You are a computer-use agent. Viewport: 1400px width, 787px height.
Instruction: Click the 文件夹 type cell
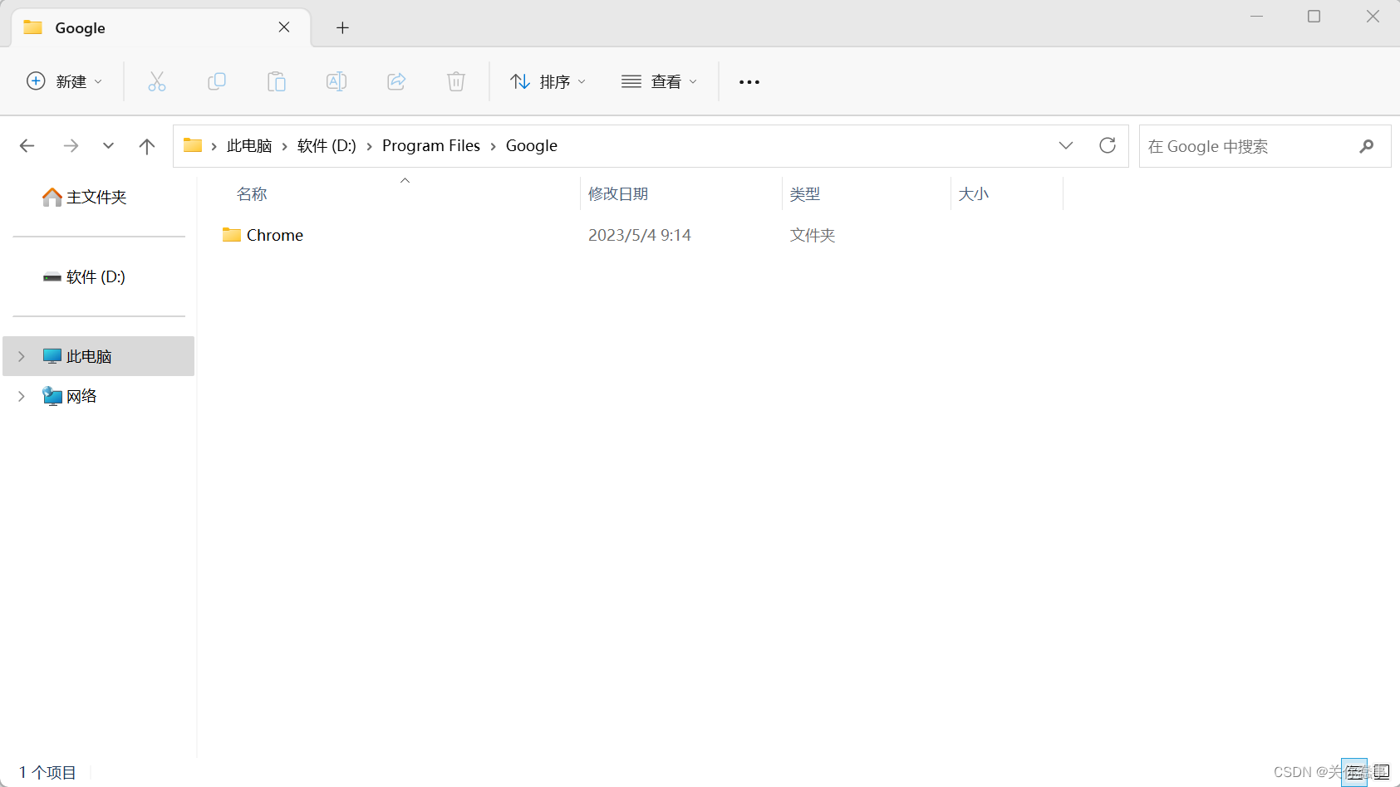pos(813,235)
